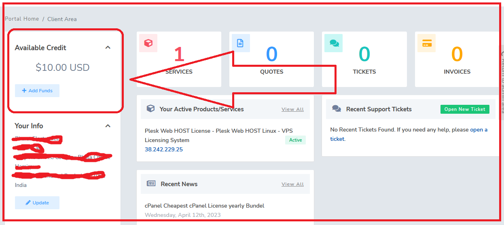Click the newspaper icon beside Recent News

151,184
